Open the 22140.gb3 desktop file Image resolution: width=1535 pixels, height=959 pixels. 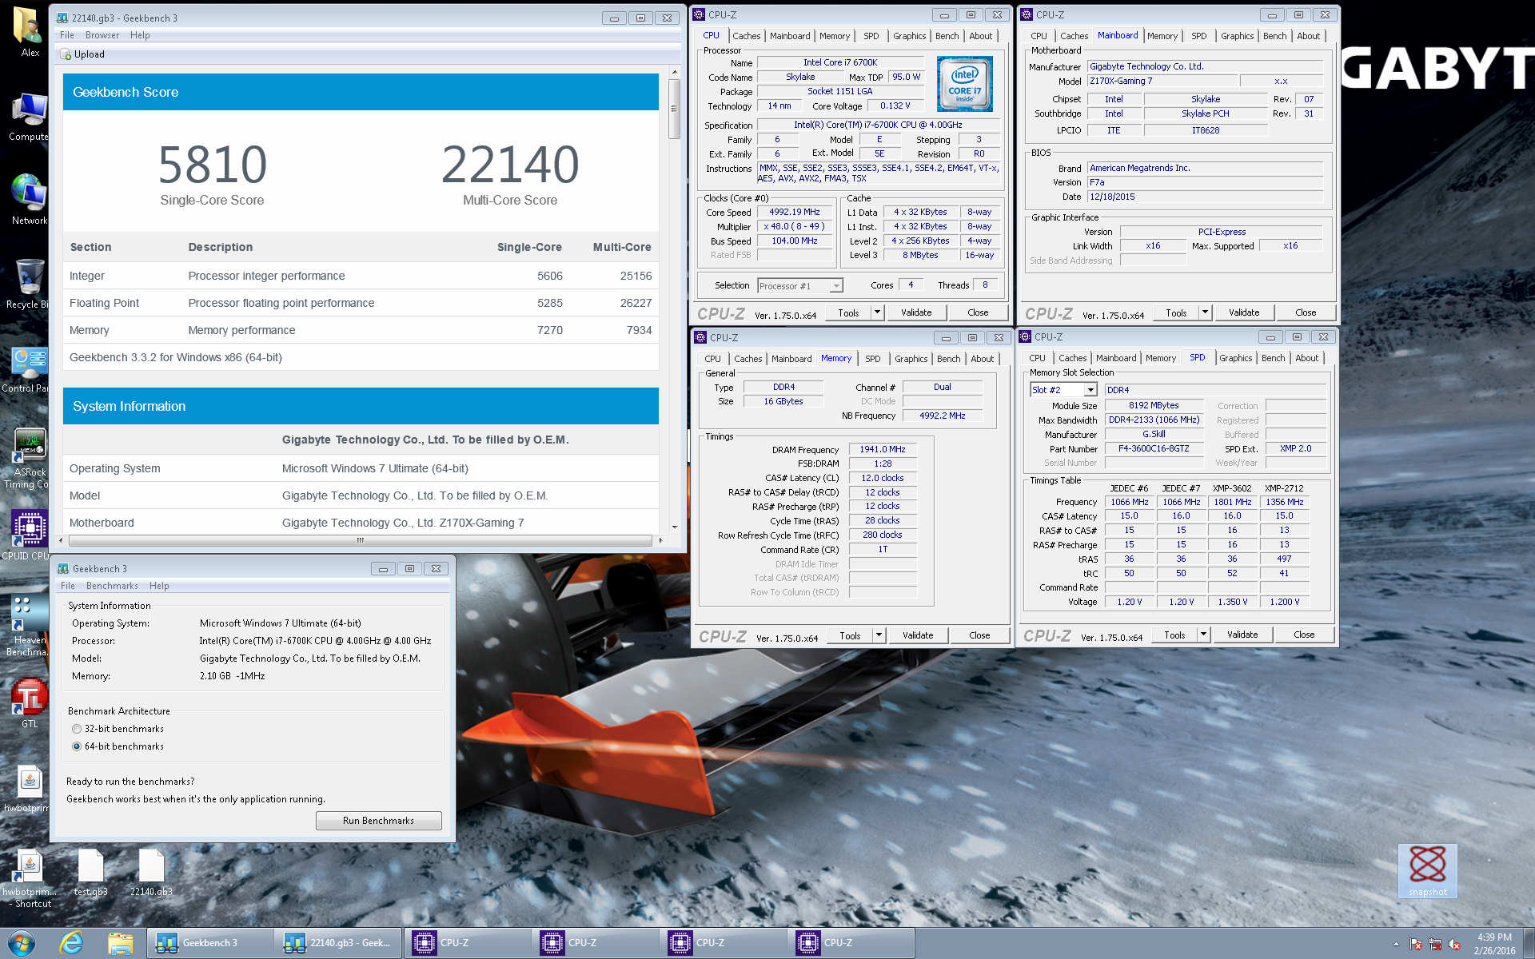pyautogui.click(x=151, y=873)
